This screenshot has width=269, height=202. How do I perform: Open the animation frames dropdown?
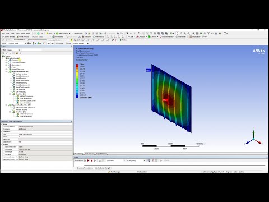tap(116, 160)
